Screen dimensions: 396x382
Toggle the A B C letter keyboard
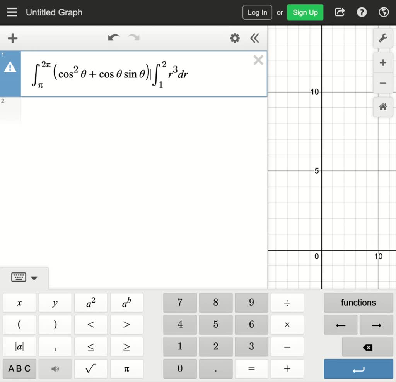pyautogui.click(x=19, y=368)
